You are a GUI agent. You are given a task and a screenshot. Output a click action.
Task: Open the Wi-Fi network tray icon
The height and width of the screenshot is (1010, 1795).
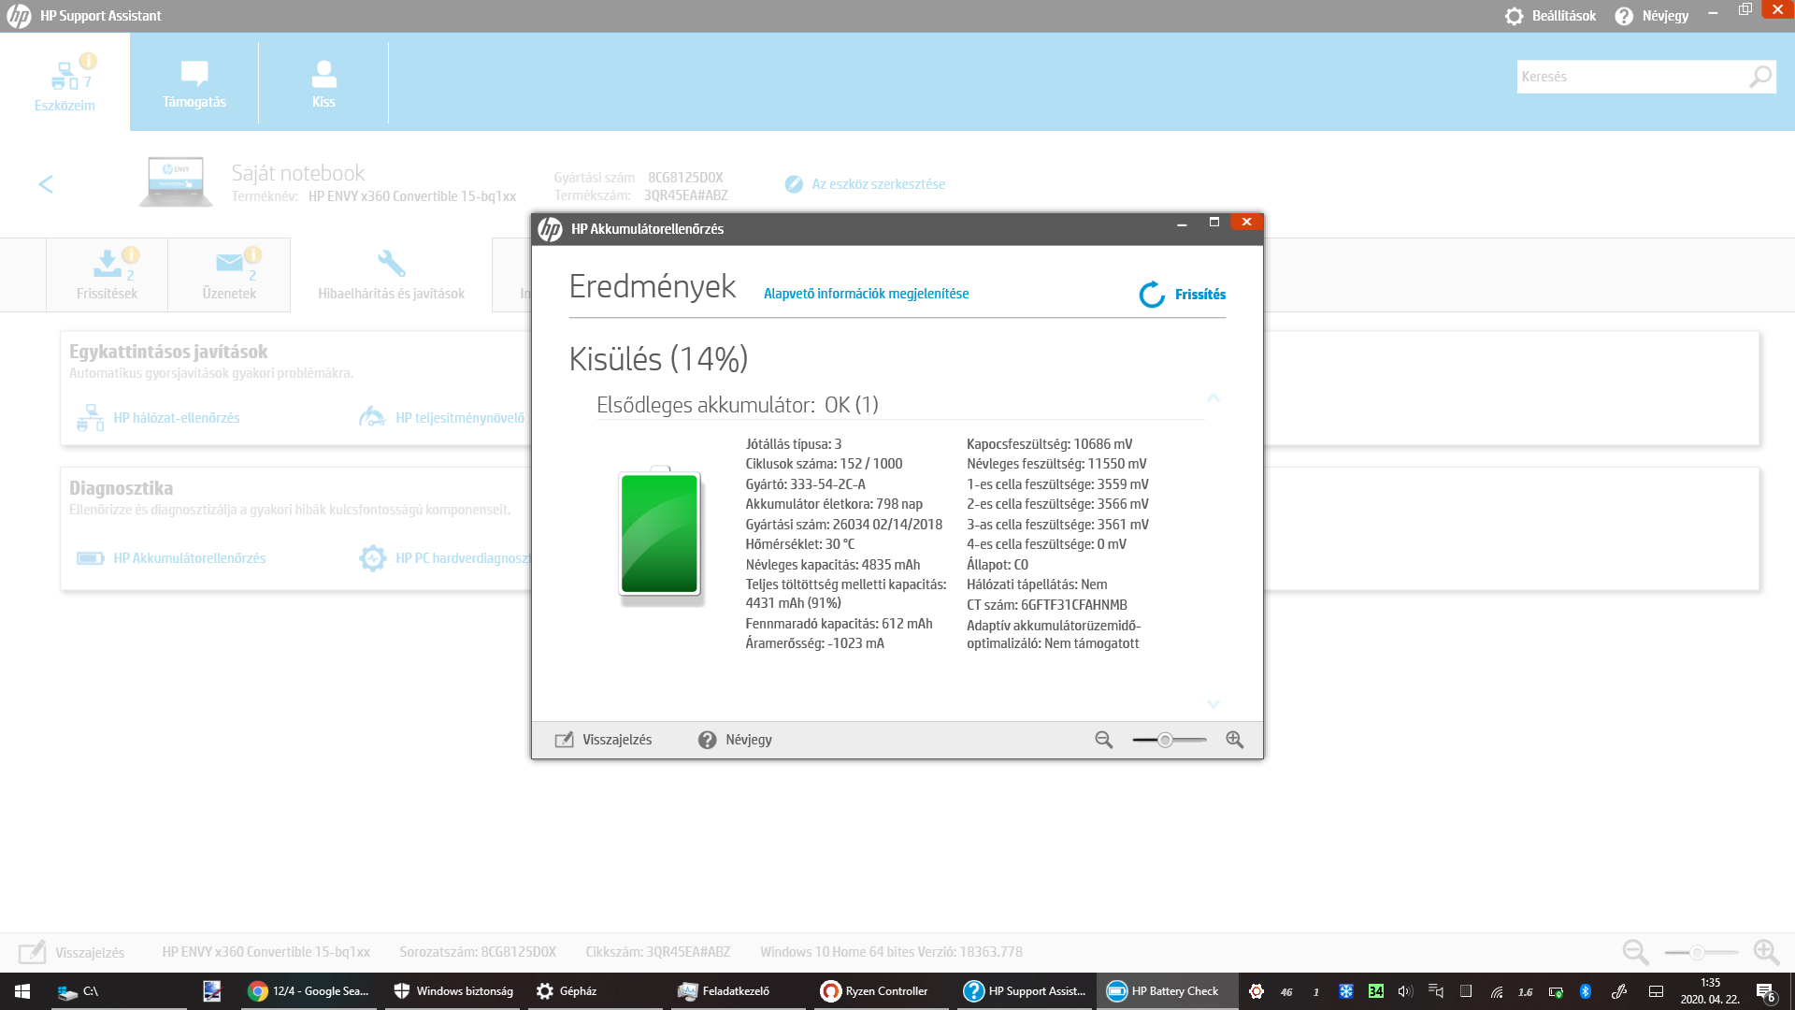click(1496, 991)
